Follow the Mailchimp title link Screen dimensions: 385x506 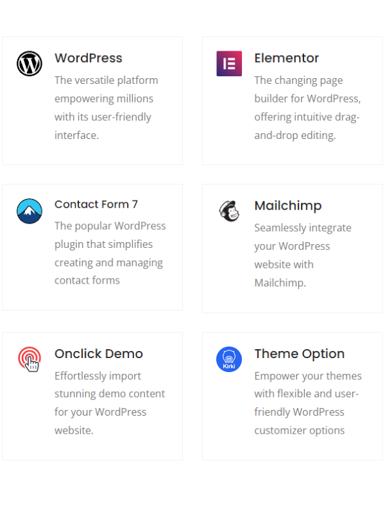point(287,206)
